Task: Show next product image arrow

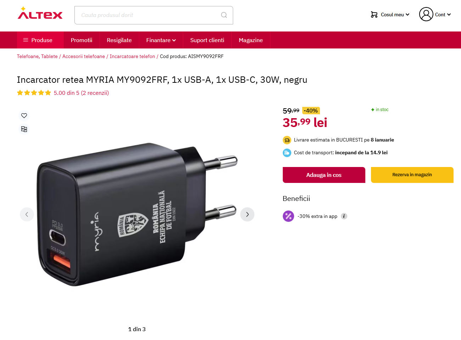Action: 247,214
